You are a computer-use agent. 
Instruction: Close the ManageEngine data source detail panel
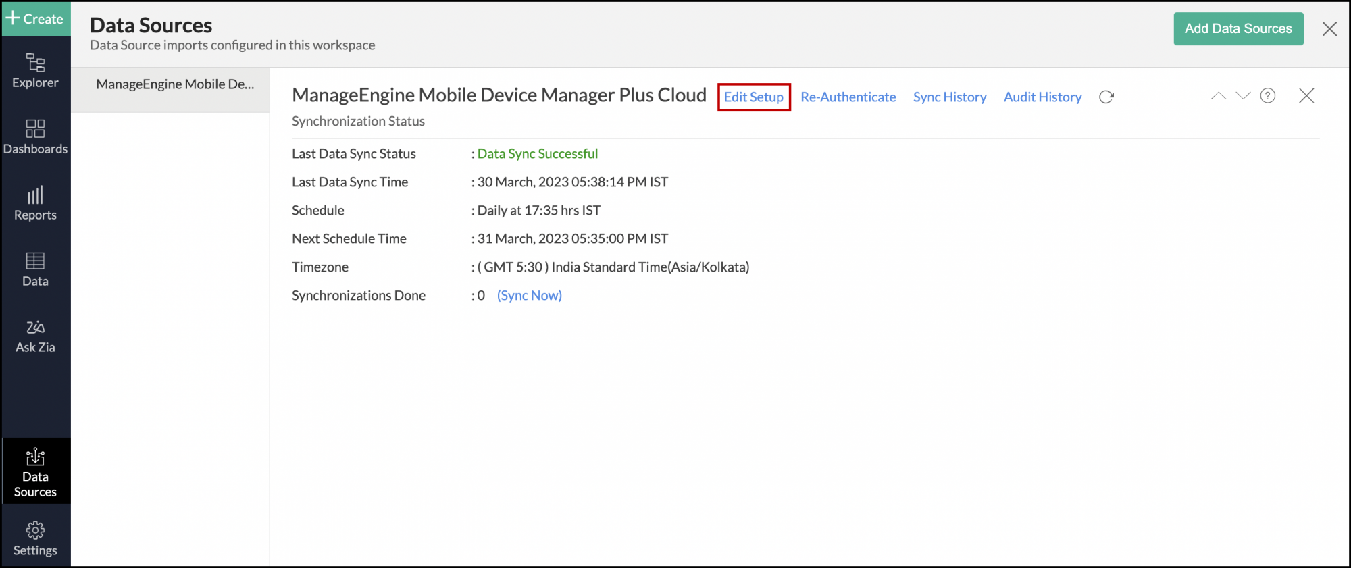[x=1306, y=96]
